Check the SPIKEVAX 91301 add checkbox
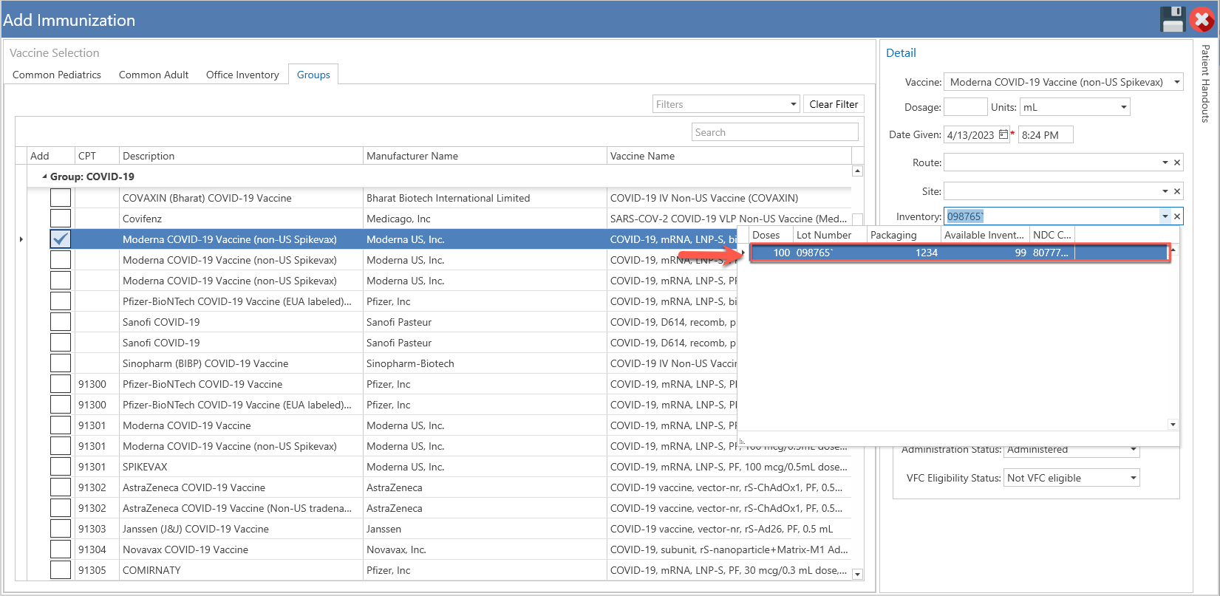Image resolution: width=1220 pixels, height=596 pixels. [x=61, y=467]
